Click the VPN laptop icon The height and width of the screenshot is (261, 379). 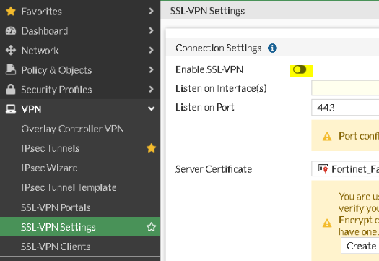(11, 109)
